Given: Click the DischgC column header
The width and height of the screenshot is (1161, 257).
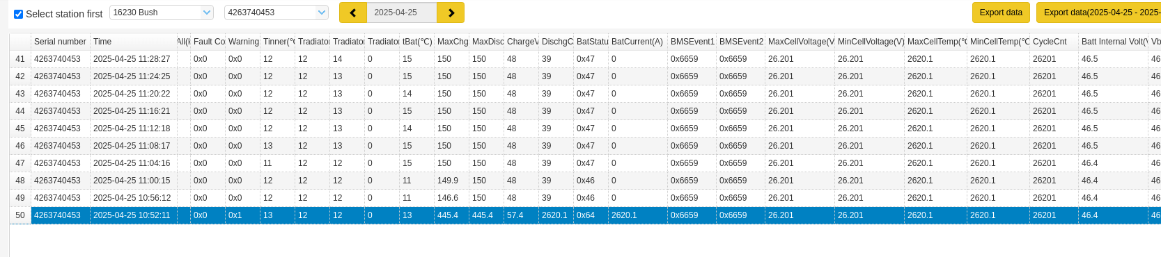Looking at the screenshot, I should 556,42.
